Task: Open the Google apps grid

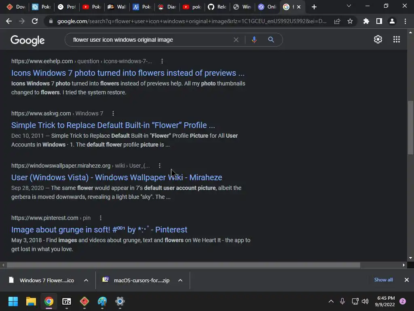Action: pyautogui.click(x=397, y=39)
